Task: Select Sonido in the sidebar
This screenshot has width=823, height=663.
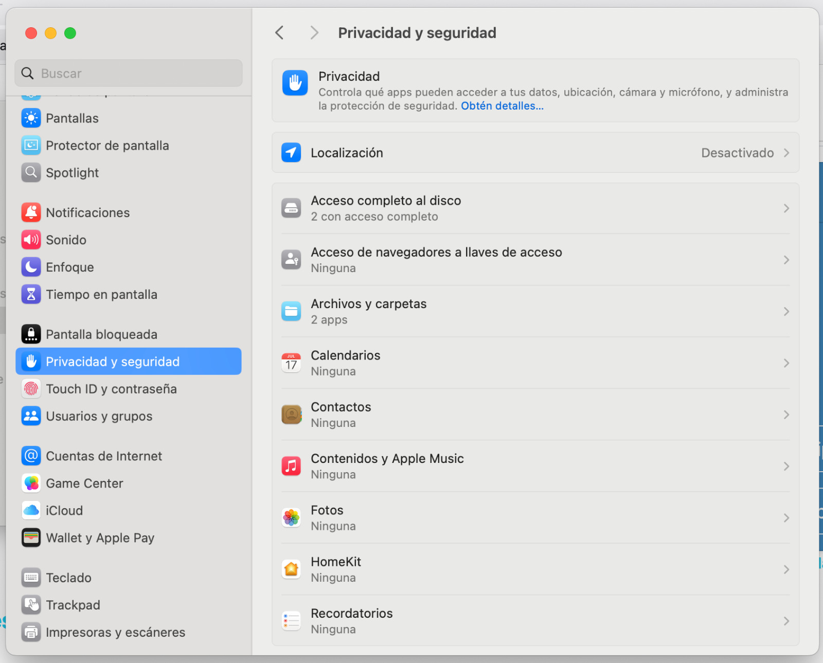Action: pyautogui.click(x=66, y=240)
